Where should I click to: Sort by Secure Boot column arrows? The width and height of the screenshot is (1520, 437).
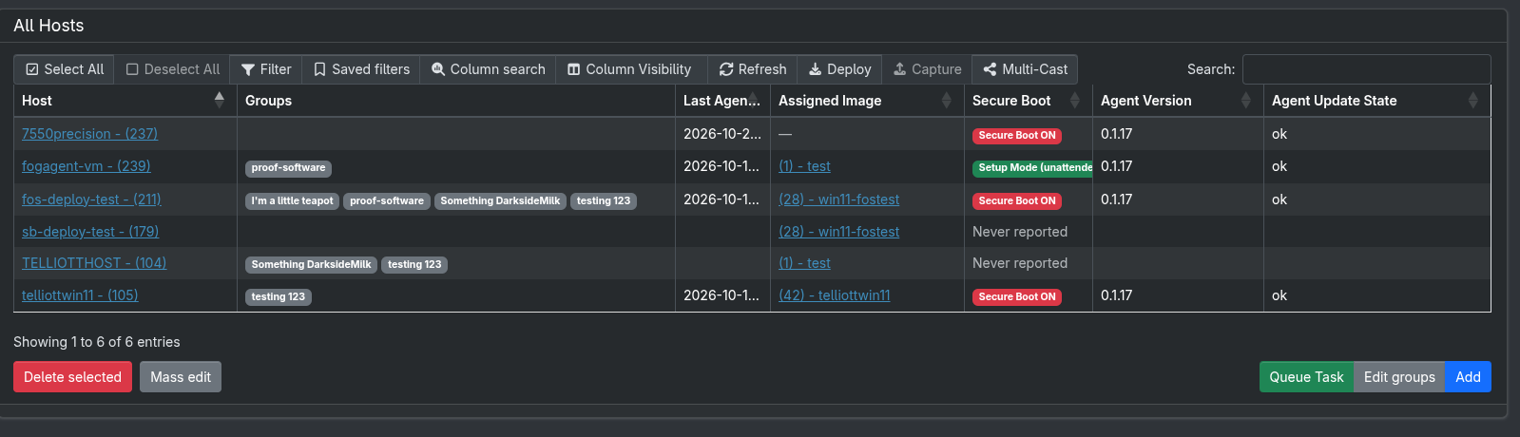point(1075,100)
